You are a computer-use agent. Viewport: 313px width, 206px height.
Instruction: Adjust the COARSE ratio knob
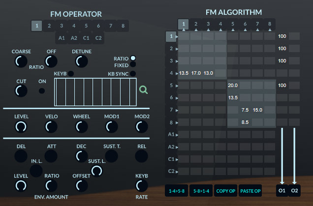tap(21, 61)
